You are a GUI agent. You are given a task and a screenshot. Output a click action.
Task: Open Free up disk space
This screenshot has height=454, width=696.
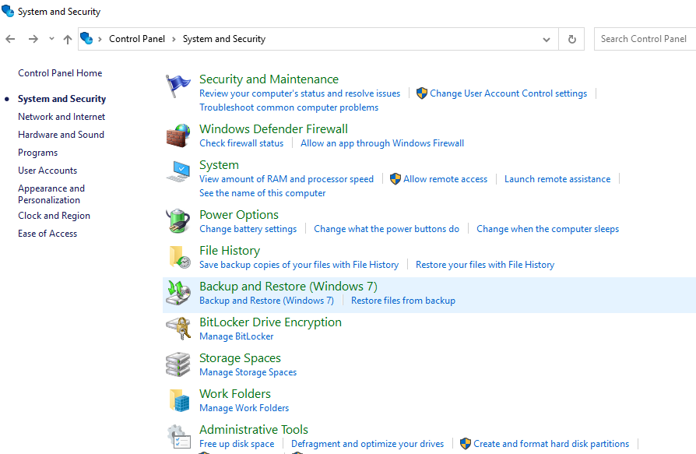coord(237,443)
